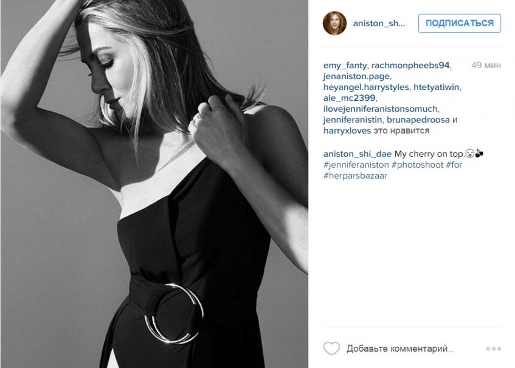Image resolution: width=515 pixels, height=368 pixels.
Task: Click the 49 мин post timestamp
Action: tap(486, 65)
